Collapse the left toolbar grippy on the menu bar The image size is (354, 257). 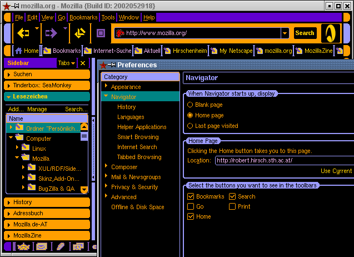point(7,17)
